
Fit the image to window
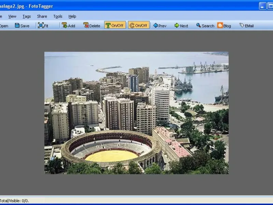click(43, 26)
